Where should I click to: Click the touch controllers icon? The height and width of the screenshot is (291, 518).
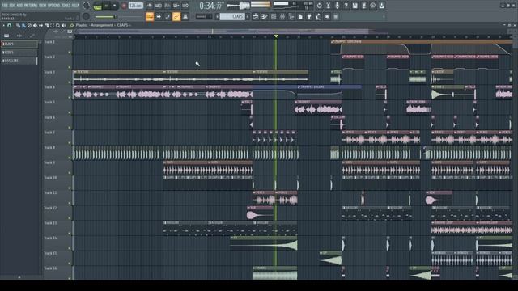[x=327, y=16]
